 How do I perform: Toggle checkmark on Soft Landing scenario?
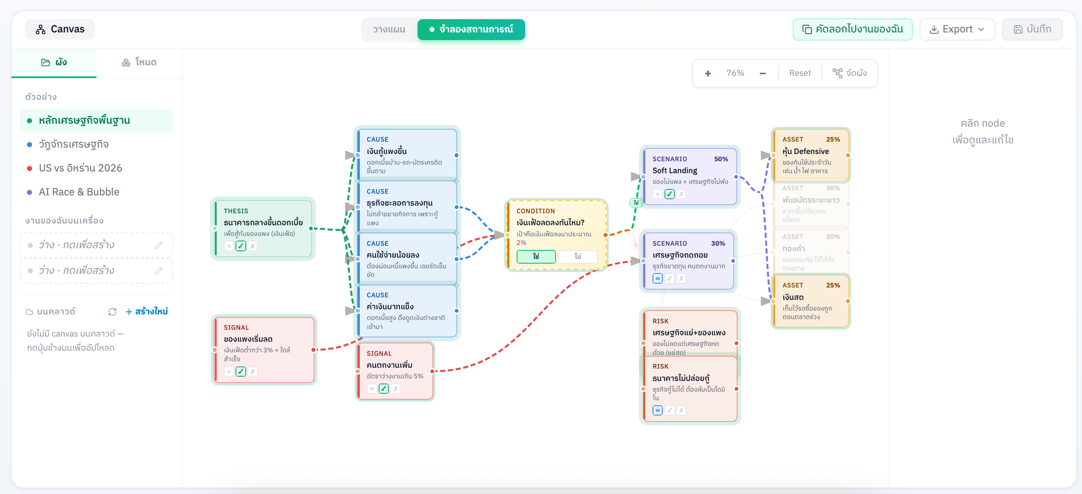pos(670,194)
